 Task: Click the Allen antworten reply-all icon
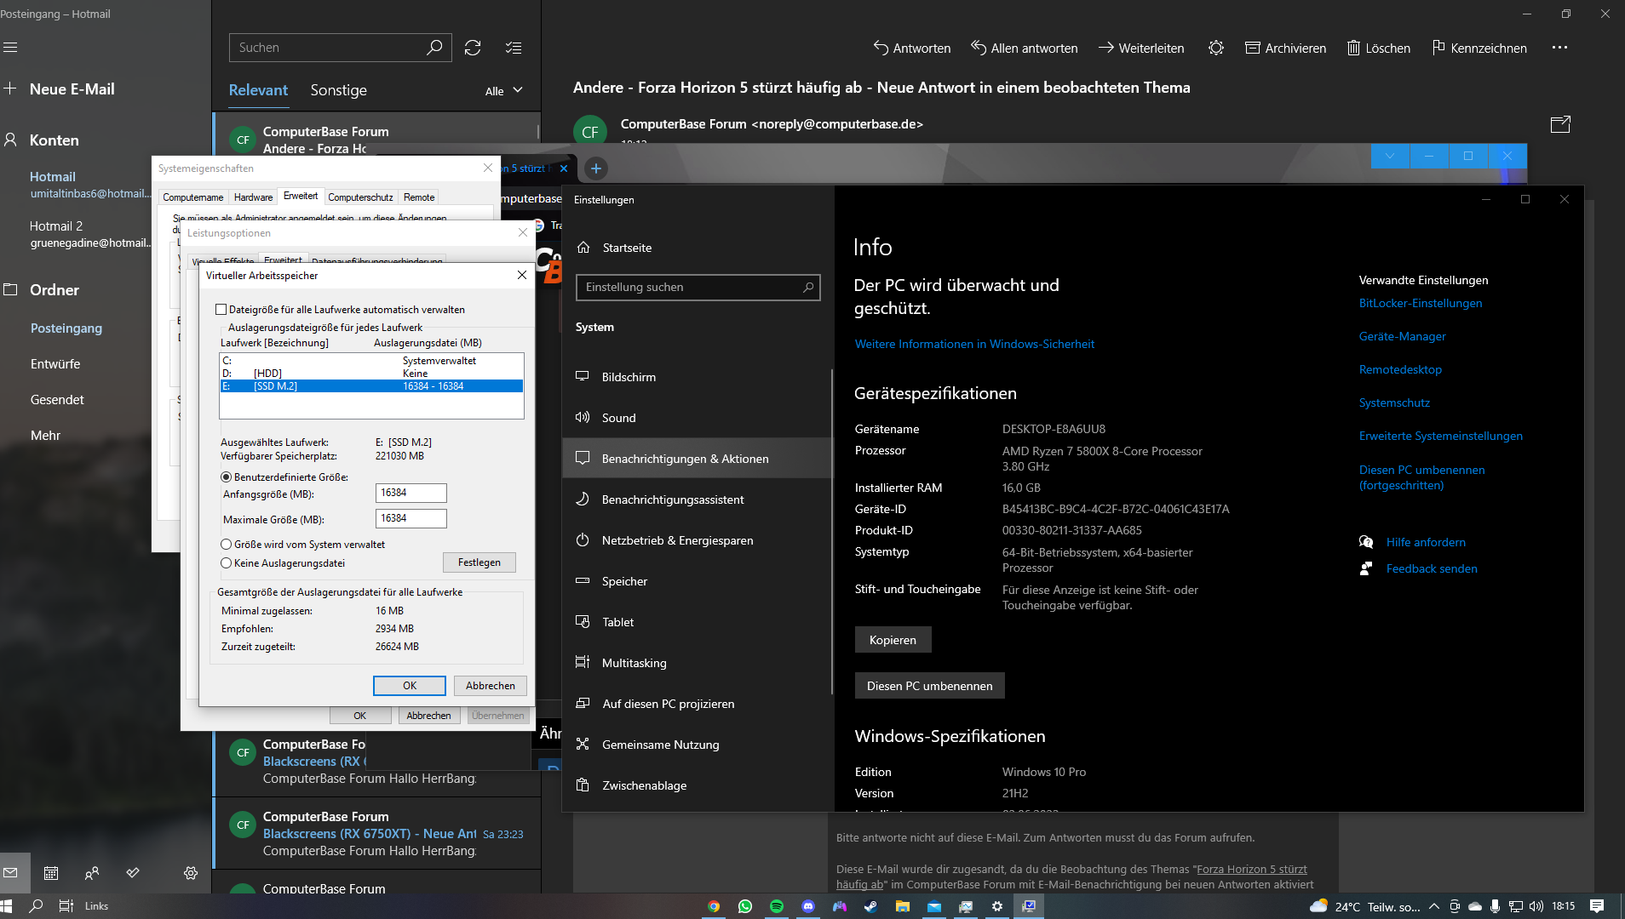[x=979, y=48]
